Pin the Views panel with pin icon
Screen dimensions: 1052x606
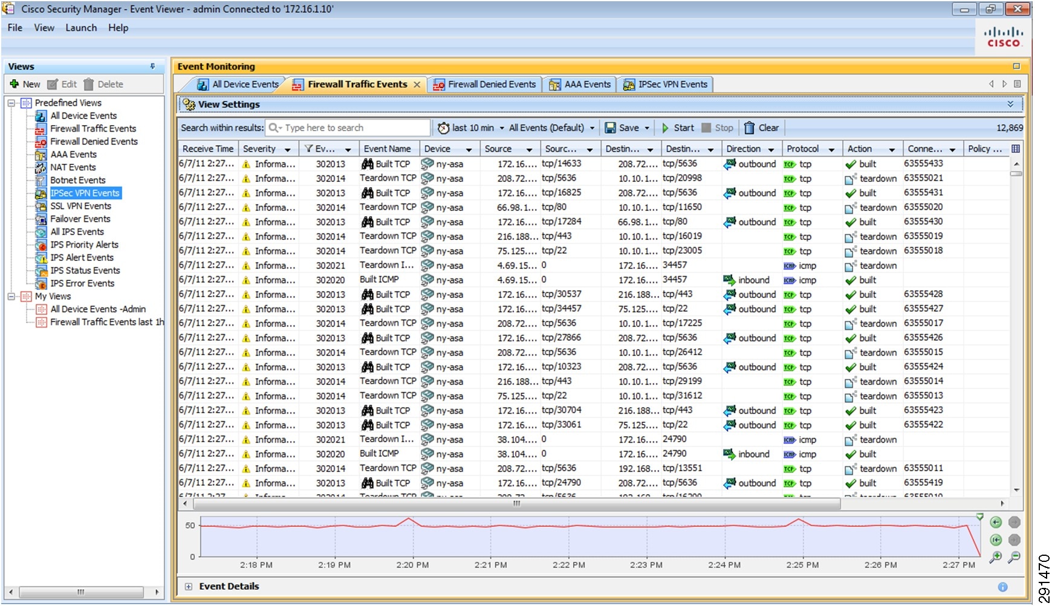pos(152,66)
